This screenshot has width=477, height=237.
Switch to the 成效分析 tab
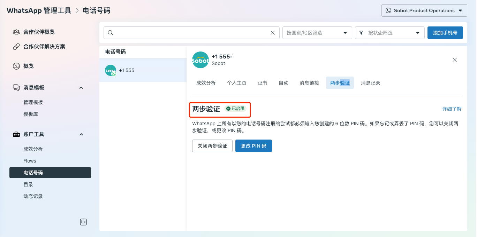coord(206,83)
